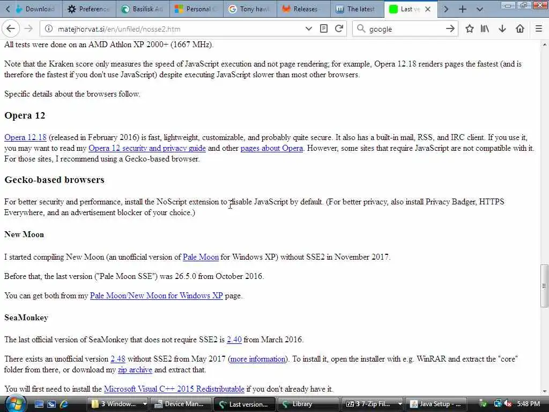Switch to the Releases tab
The height and width of the screenshot is (412, 549).
point(303,9)
